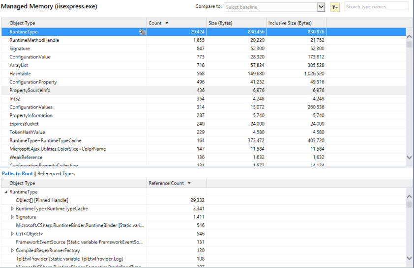Viewport: 414px width, 268px height.
Task: Click the Search type names field
Action: click(376, 7)
